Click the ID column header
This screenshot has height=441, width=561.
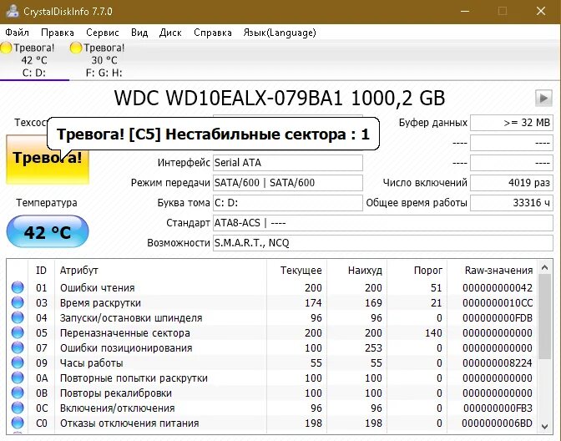point(41,271)
